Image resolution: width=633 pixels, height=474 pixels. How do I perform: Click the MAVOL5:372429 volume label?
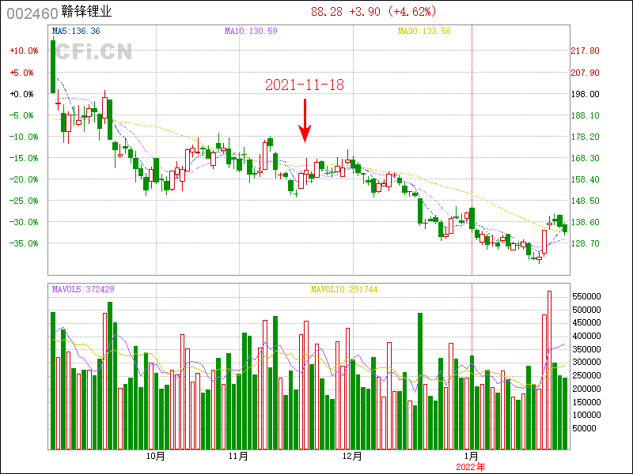tap(83, 289)
